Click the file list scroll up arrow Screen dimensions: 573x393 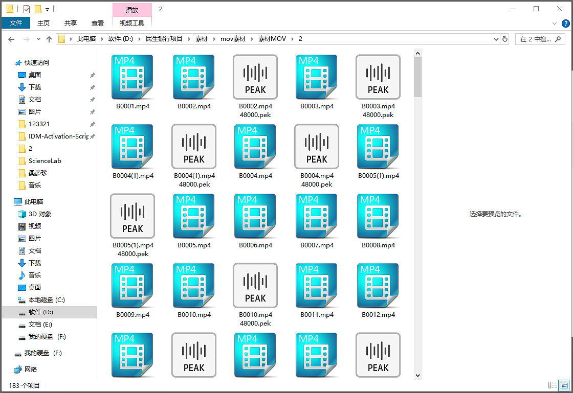click(417, 53)
